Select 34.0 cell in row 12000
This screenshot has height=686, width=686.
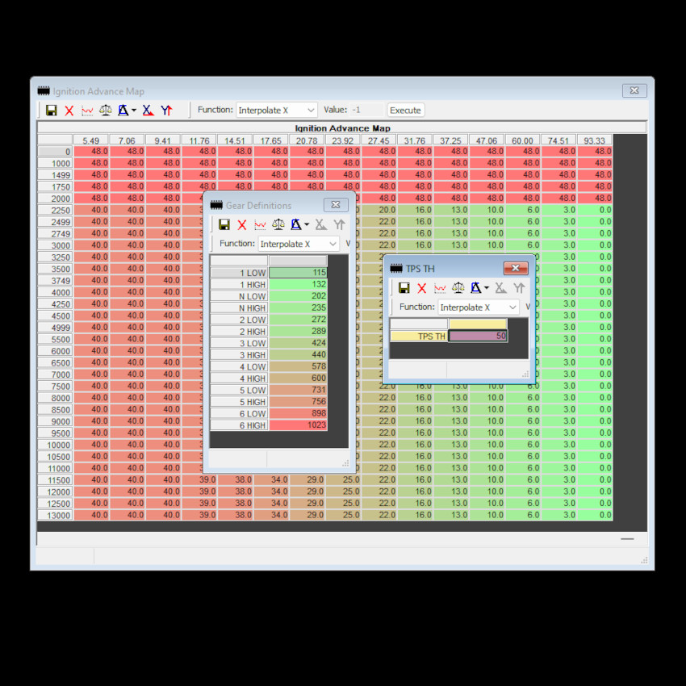[271, 491]
